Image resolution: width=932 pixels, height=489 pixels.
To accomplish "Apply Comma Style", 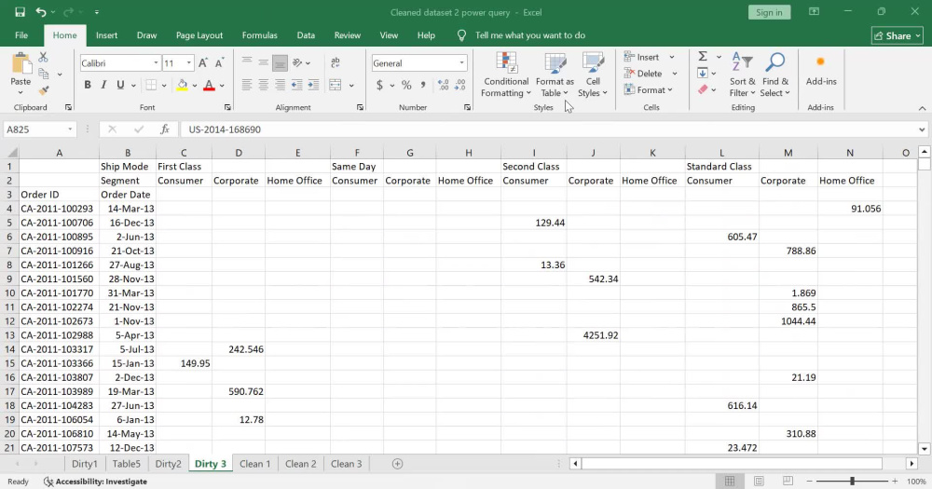I will pyautogui.click(x=422, y=85).
